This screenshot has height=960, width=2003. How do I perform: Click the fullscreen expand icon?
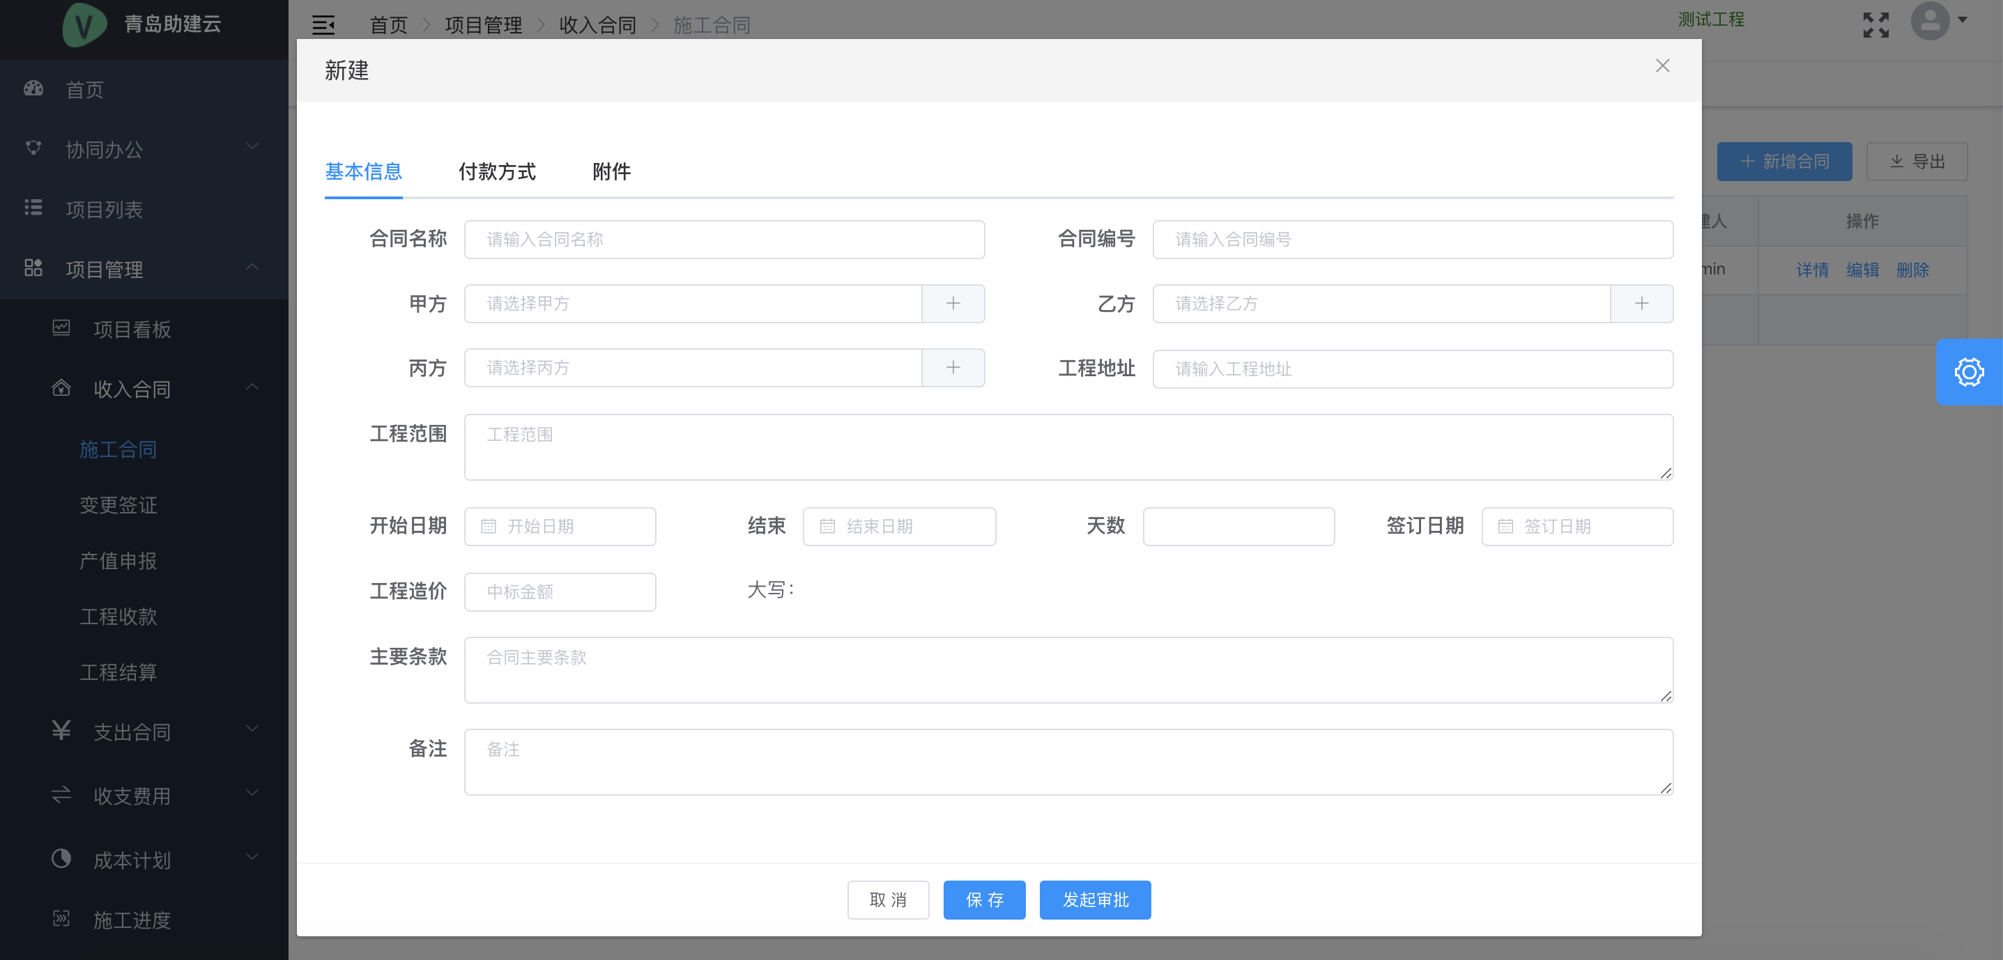pos(1875,25)
